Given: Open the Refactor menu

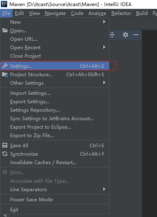Looking at the screenshot, I should coord(121,13).
